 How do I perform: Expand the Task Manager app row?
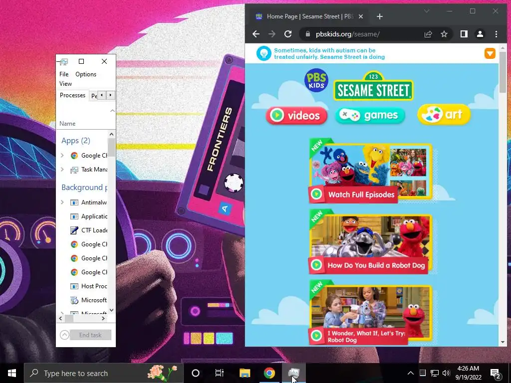pyautogui.click(x=62, y=170)
